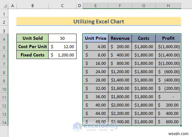Select revenue cell $ 400.00
Viewport: 192px width, 137px height.
tap(120, 55)
